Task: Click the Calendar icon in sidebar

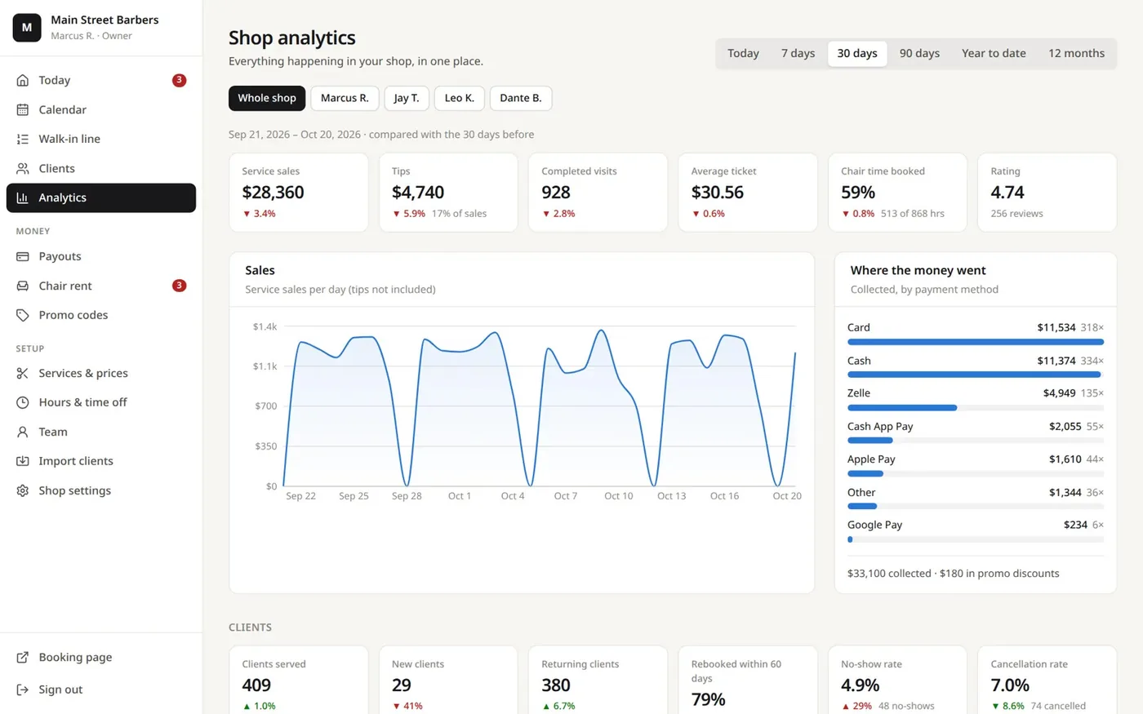Action: pyautogui.click(x=23, y=109)
